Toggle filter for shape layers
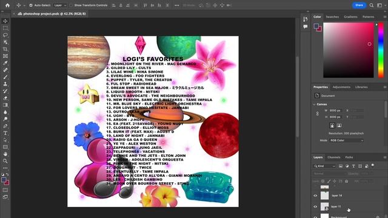Screen dimensions: 388x218 (360, 166)
